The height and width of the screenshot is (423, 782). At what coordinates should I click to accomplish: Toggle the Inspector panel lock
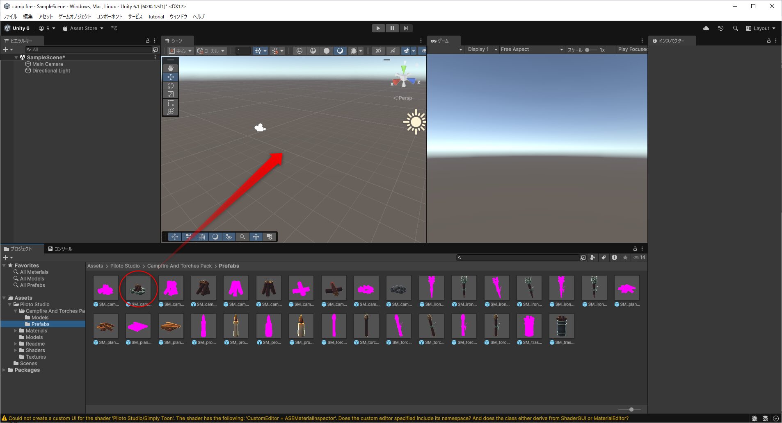point(769,41)
